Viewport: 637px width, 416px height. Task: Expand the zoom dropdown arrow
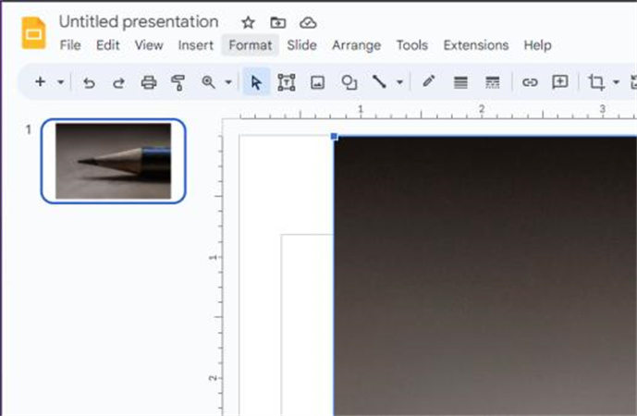pos(227,82)
